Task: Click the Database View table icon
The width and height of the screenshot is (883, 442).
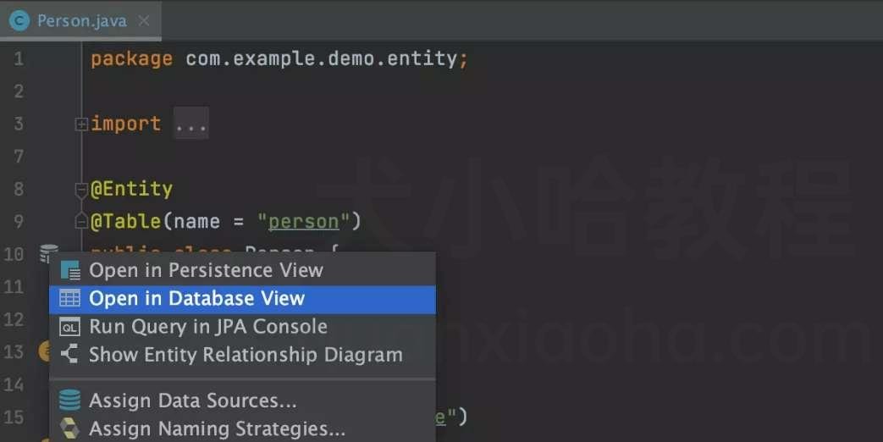Action: (69, 298)
